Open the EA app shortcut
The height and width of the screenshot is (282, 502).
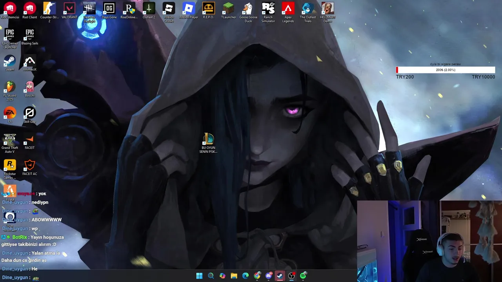[x=10, y=115]
